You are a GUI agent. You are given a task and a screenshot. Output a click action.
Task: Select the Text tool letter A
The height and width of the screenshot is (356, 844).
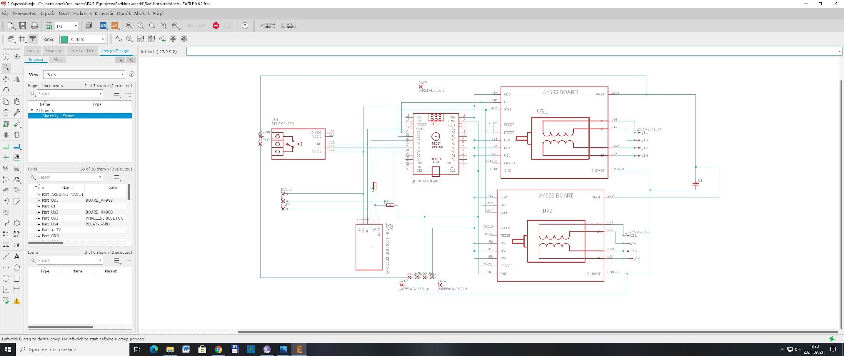[x=17, y=256]
